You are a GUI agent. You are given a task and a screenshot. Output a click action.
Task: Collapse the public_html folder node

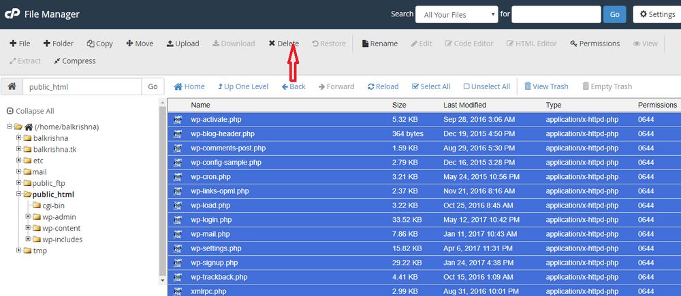pos(18,195)
